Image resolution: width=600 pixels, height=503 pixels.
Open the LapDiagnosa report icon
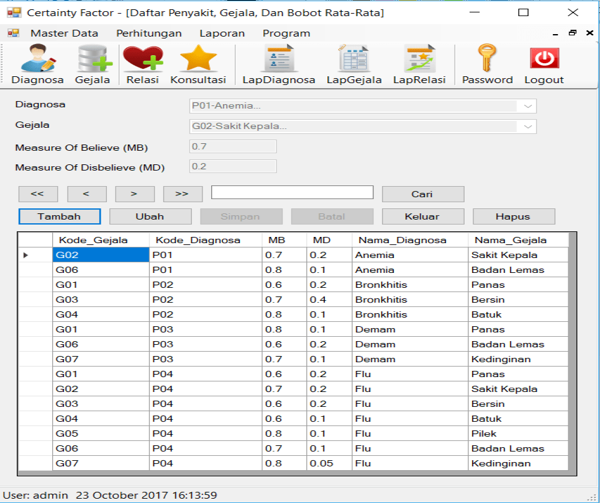[x=278, y=64]
